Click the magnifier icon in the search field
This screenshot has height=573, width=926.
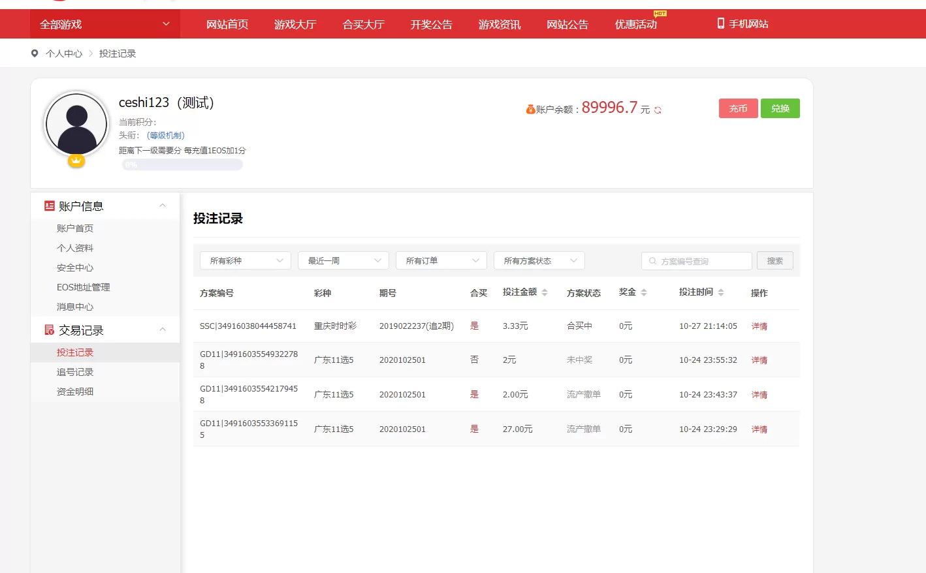coord(652,260)
